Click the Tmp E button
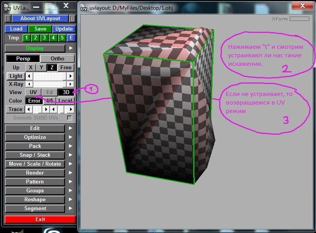 click(71, 38)
